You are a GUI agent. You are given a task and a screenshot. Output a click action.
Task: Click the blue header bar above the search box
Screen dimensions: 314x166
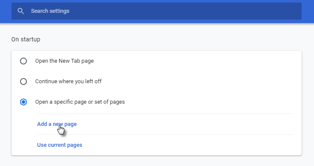point(157,1)
